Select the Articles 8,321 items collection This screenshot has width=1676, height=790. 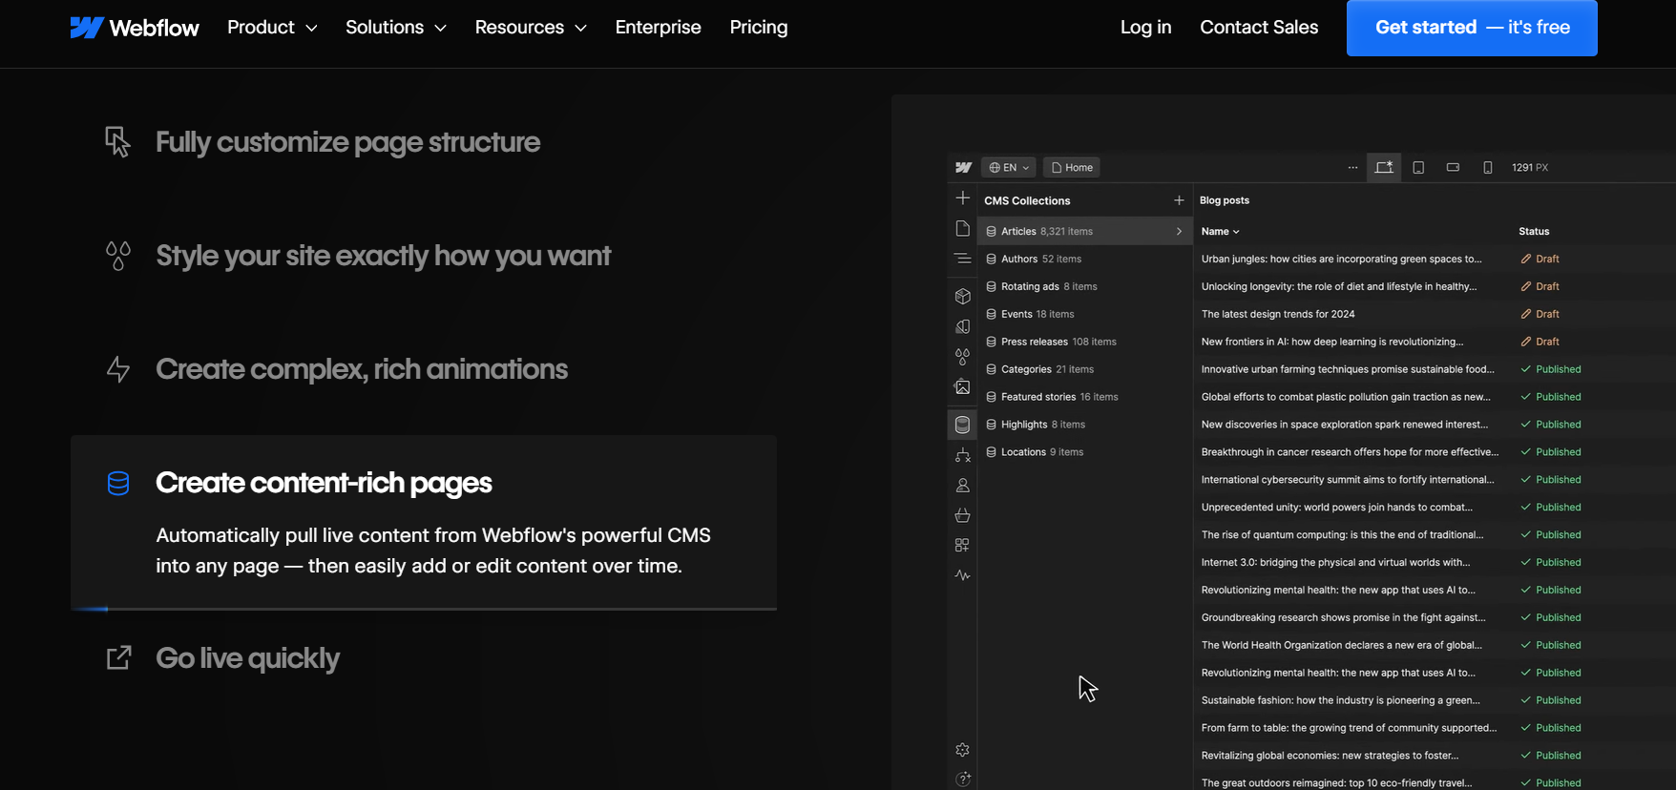point(1085,231)
